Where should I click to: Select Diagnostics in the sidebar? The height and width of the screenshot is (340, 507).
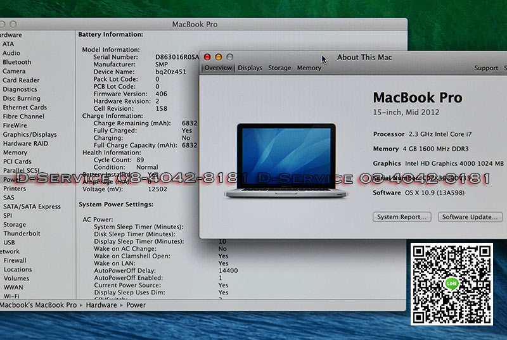tap(20, 89)
